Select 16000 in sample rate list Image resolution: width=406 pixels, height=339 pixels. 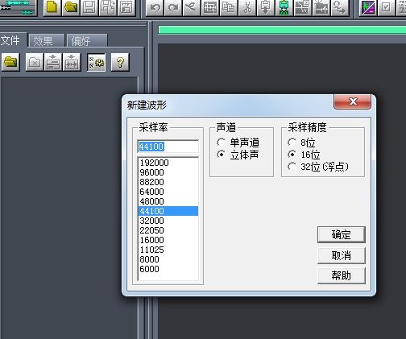pos(168,240)
